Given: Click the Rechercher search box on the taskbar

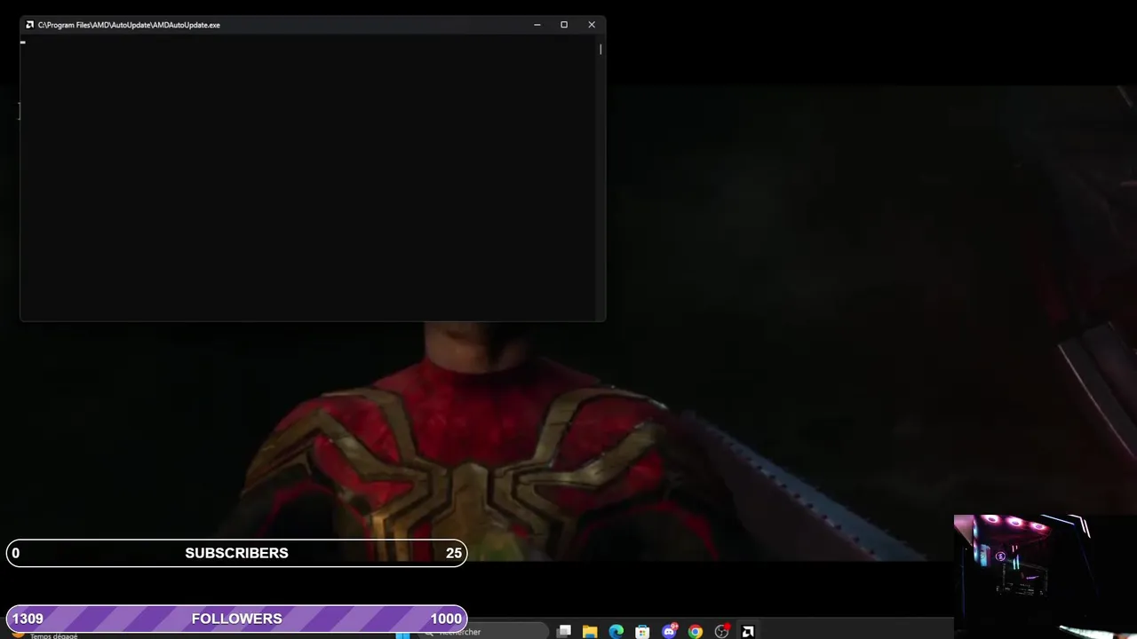Looking at the screenshot, I should tap(484, 632).
